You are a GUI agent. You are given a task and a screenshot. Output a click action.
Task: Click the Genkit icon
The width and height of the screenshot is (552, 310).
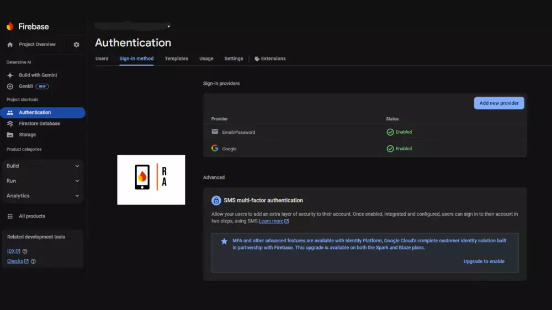pyautogui.click(x=10, y=86)
